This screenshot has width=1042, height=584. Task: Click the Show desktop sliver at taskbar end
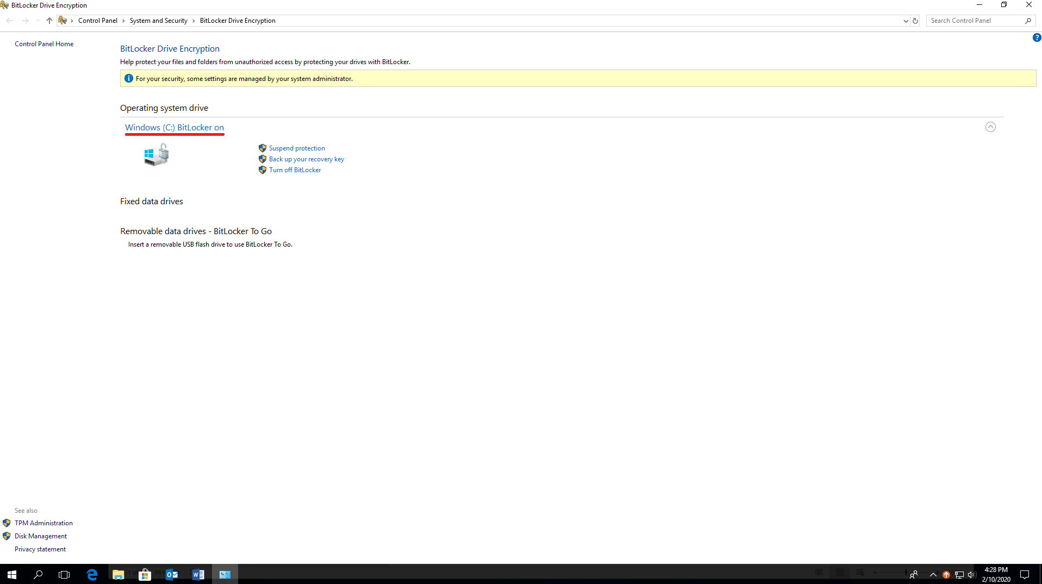[1040, 574]
